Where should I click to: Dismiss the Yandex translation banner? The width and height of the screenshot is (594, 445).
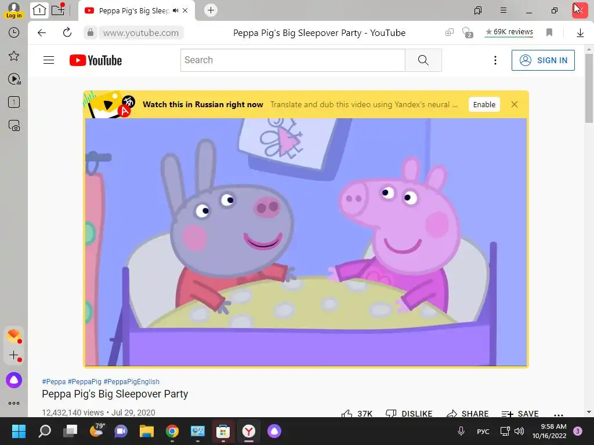click(x=514, y=104)
